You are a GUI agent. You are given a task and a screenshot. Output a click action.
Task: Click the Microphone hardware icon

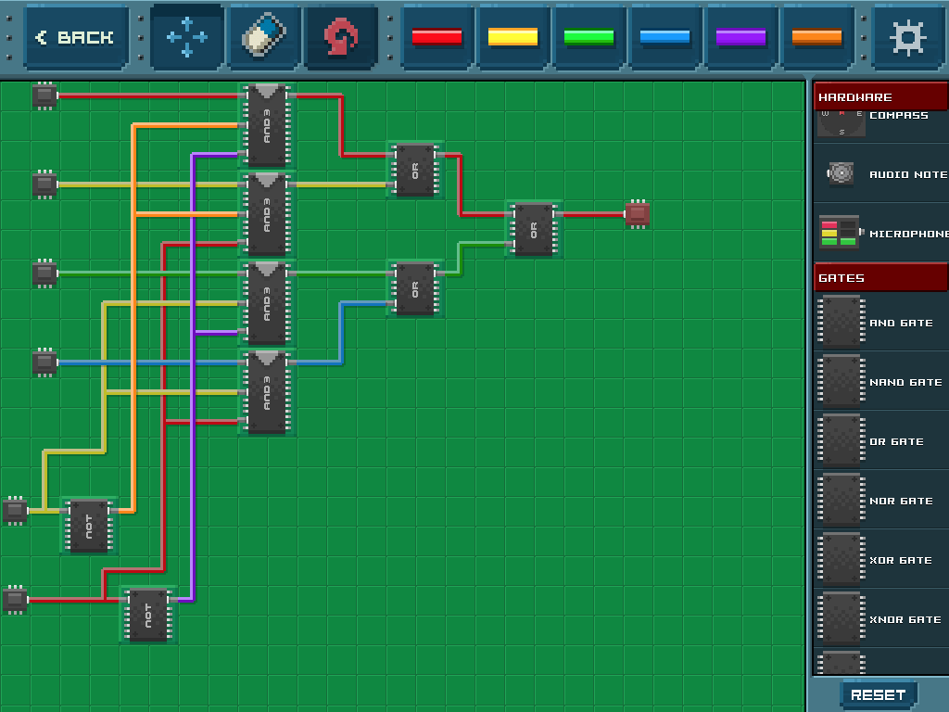pos(838,233)
